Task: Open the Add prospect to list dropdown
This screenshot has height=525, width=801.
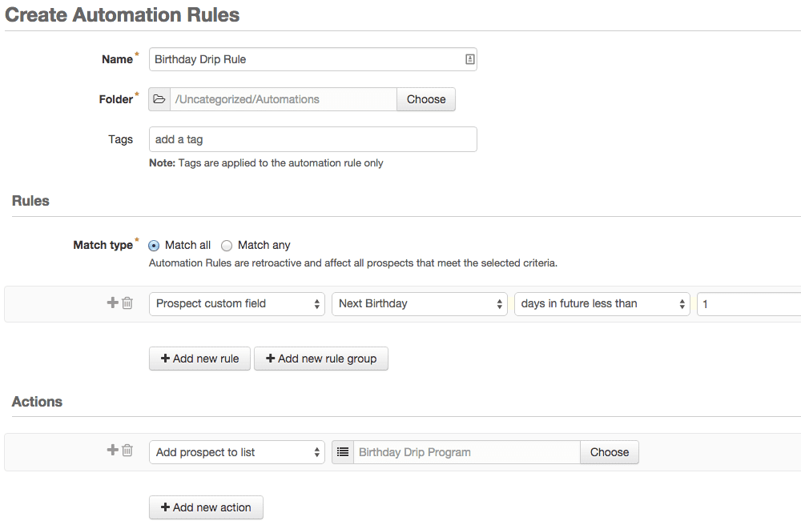Action: pyautogui.click(x=236, y=452)
